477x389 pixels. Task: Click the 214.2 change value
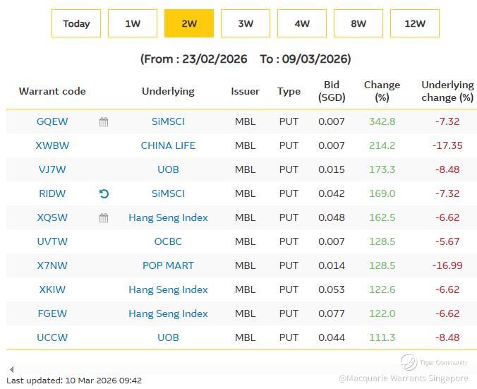(382, 145)
